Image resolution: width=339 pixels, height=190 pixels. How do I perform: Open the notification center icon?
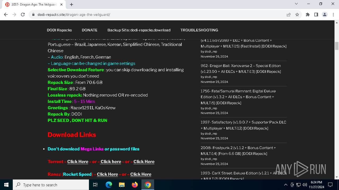click(330, 185)
